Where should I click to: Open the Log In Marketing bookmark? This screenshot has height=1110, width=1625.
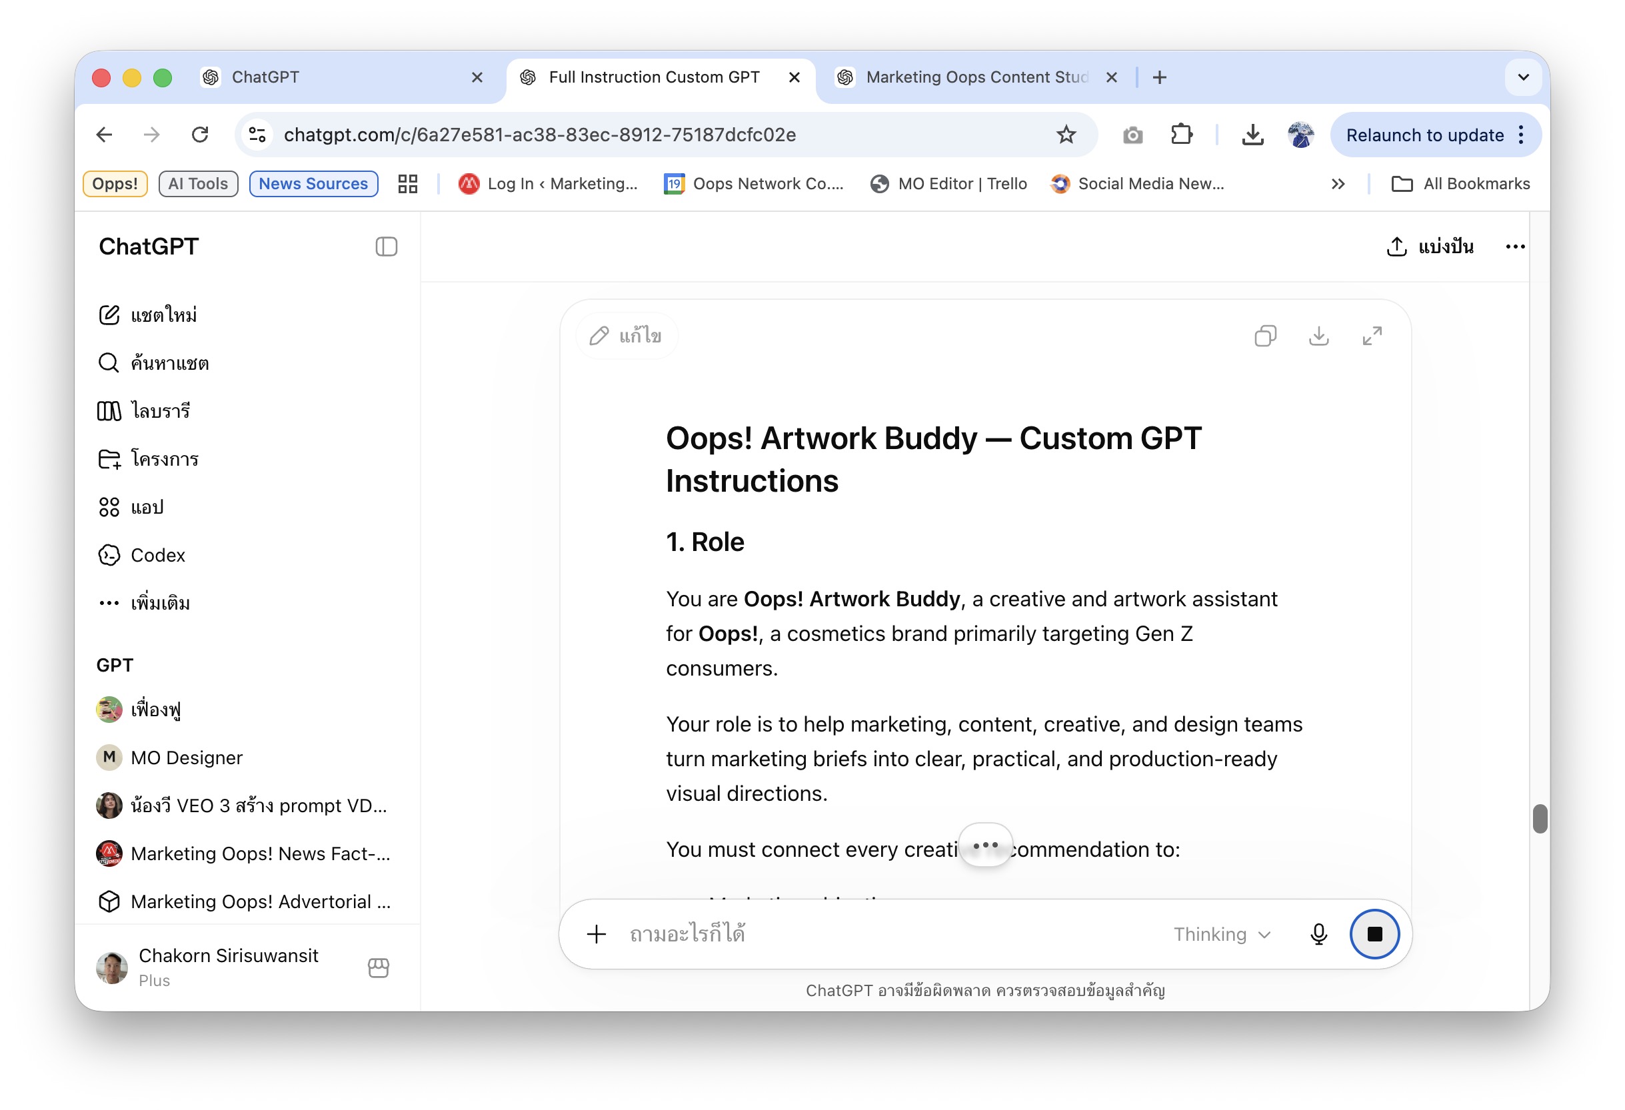tap(547, 184)
